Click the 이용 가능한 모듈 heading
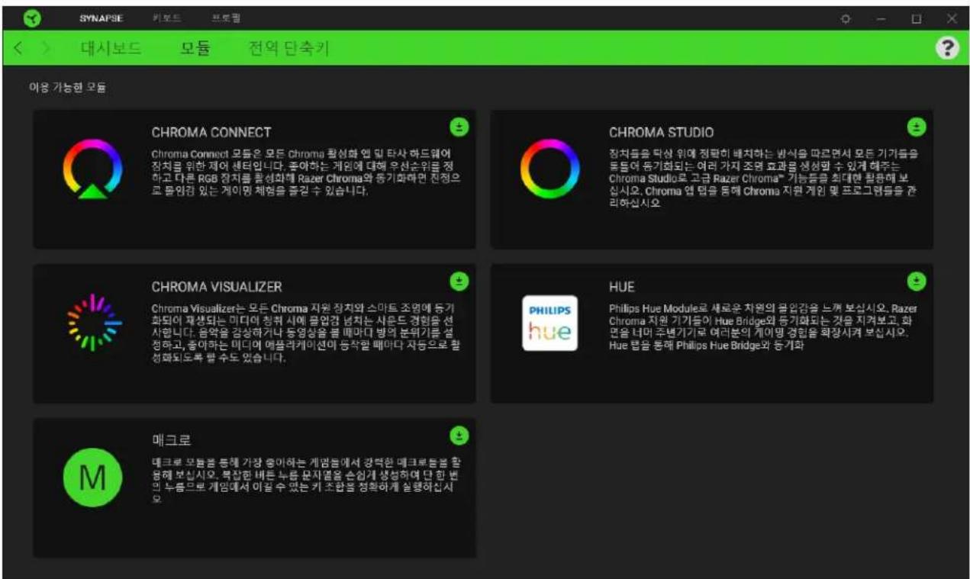This screenshot has height=579, width=970. pos(67,88)
